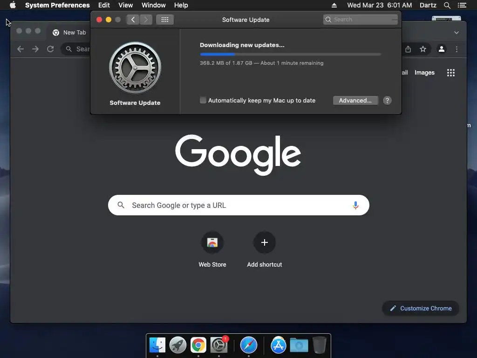Click the date and time in menu bar
Screen dimensions: 477x358
click(379, 5)
